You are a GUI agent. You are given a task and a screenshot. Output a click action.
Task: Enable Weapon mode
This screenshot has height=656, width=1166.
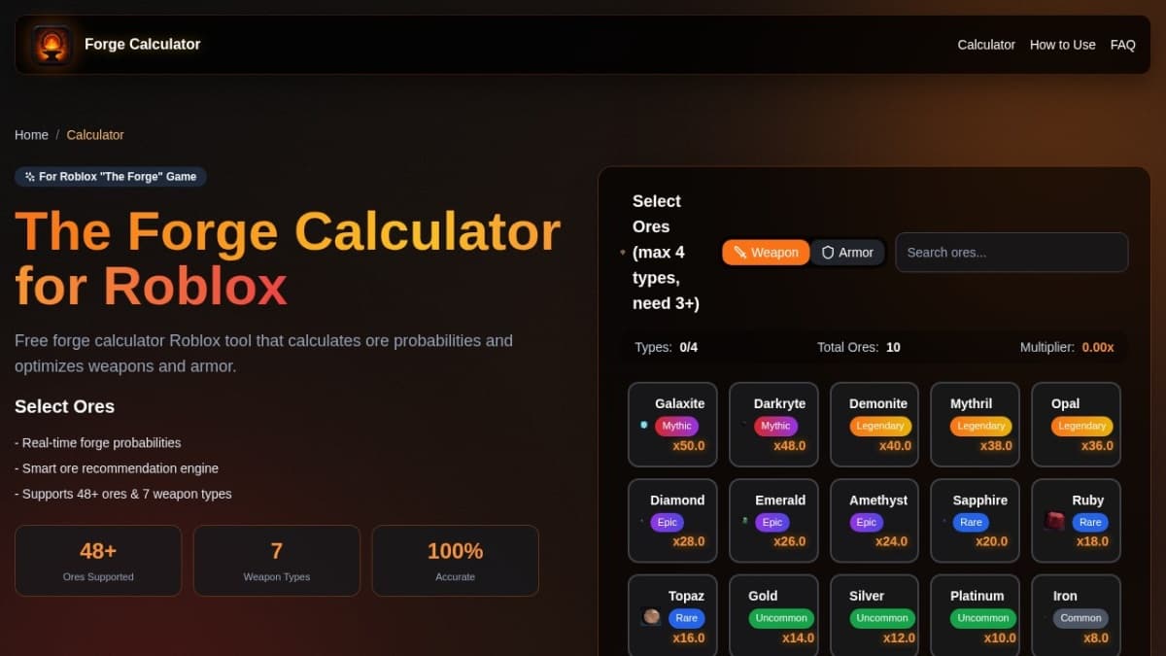[x=766, y=252]
